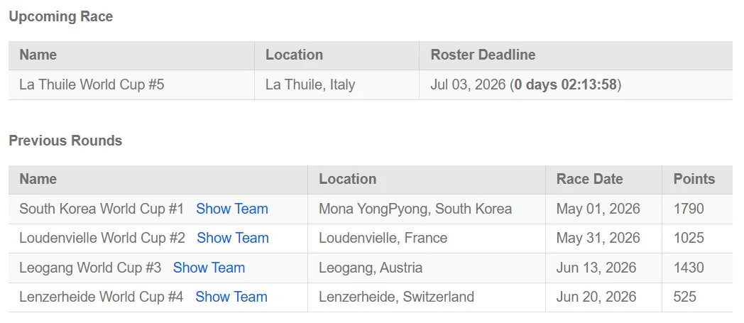Show team for Leogang World Cup #3

point(209,268)
